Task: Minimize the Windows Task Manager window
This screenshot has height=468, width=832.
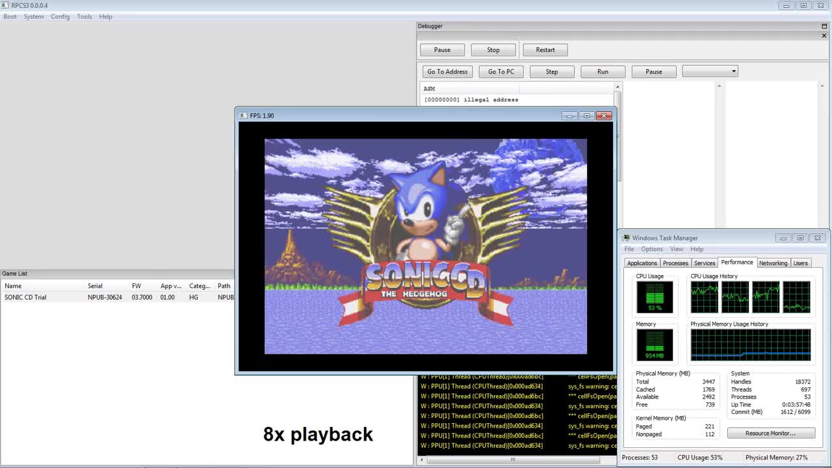Action: (783, 238)
